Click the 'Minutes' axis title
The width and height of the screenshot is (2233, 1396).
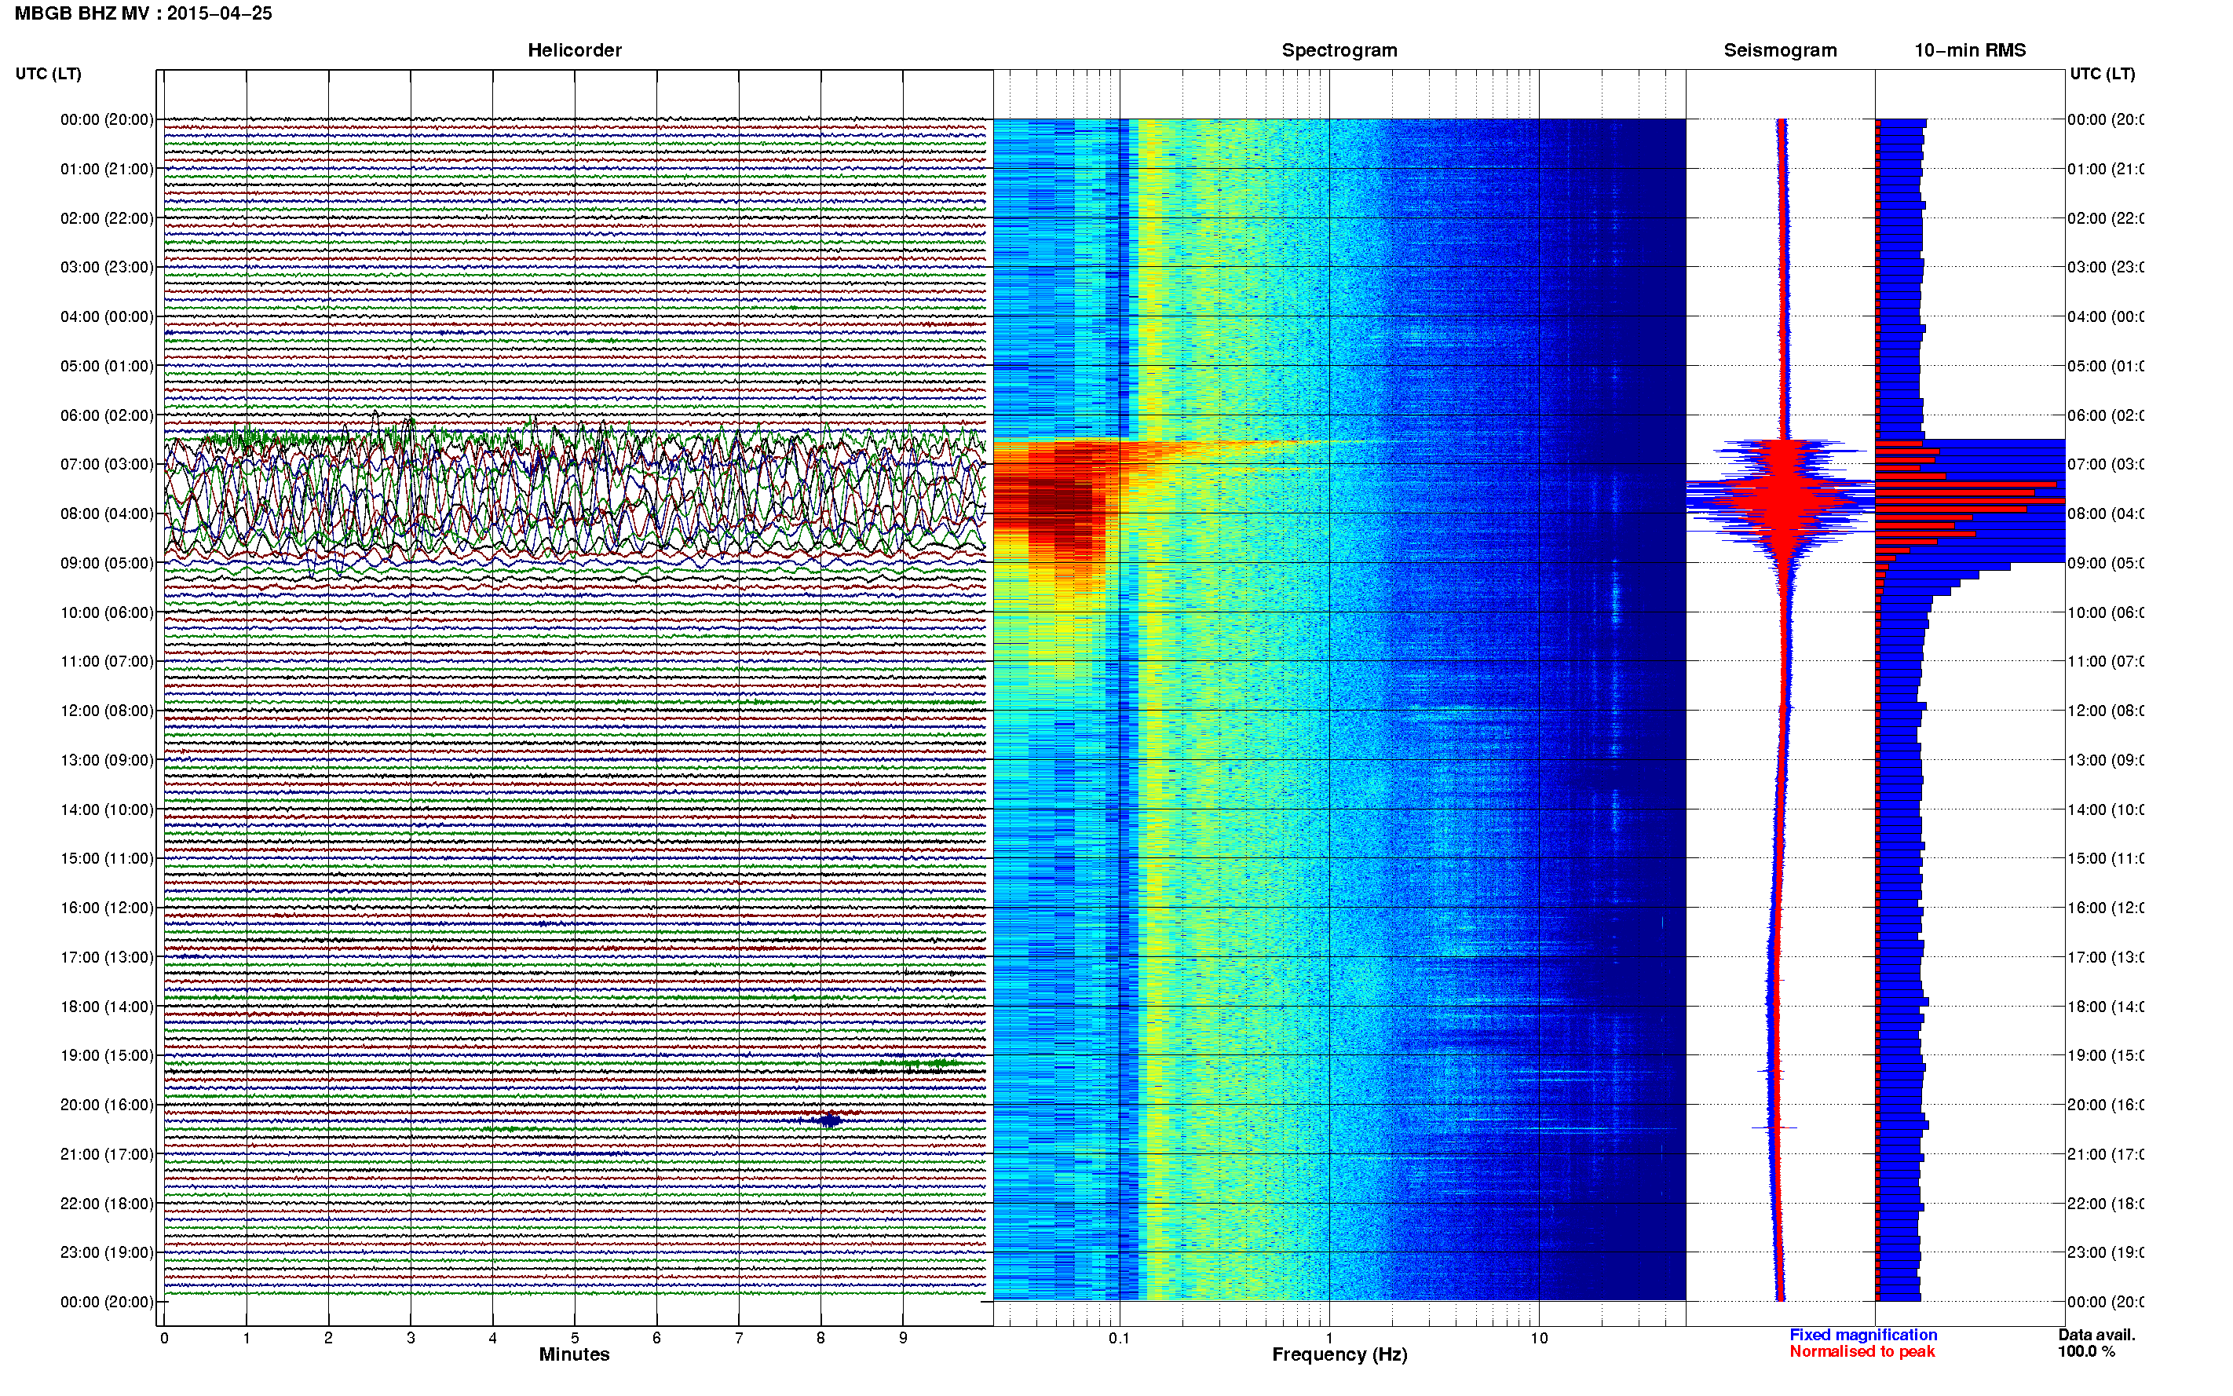(x=574, y=1354)
